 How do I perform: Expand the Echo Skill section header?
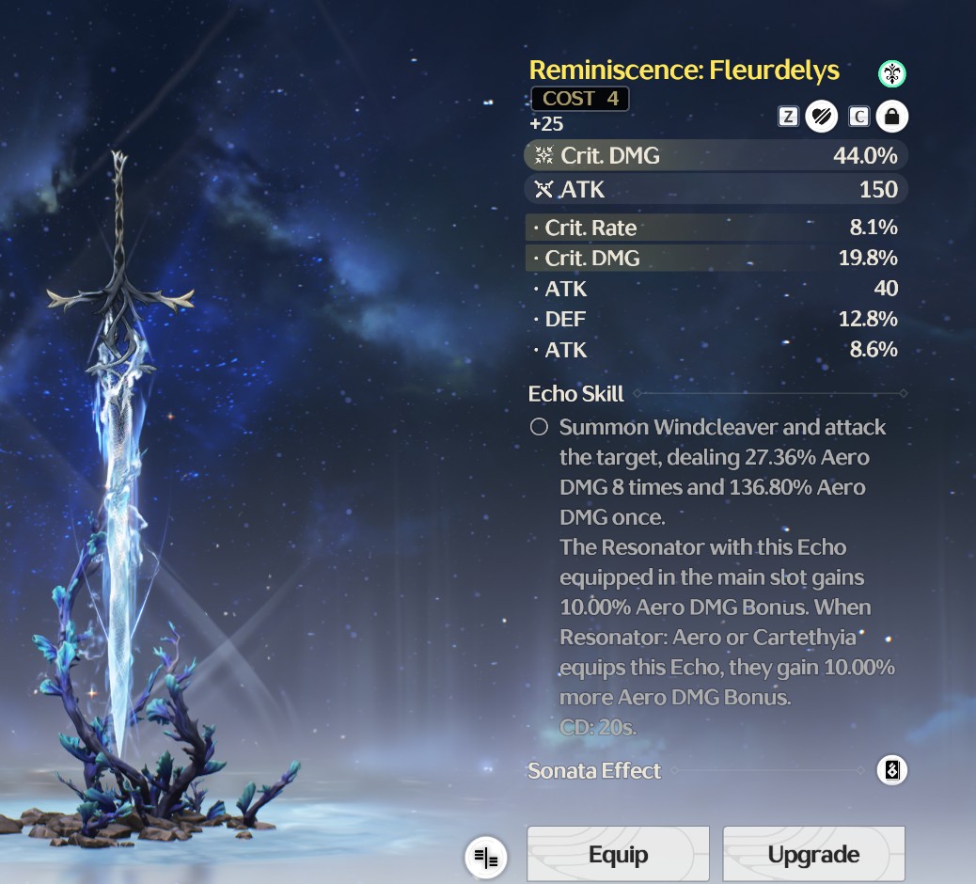pos(575,393)
